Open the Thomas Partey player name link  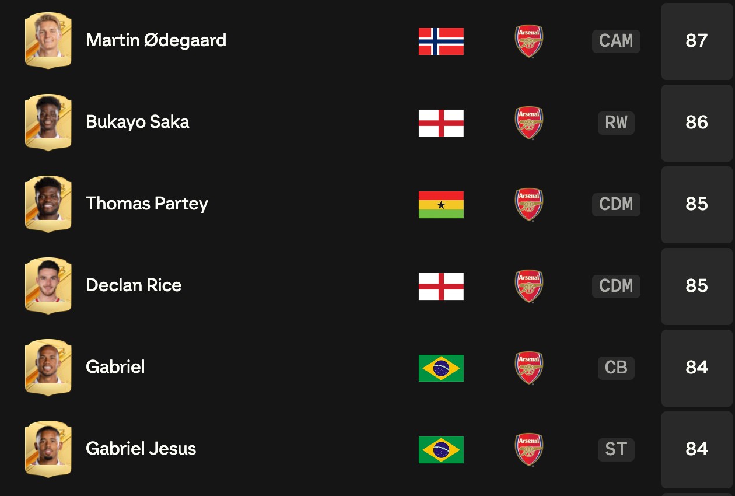click(147, 204)
